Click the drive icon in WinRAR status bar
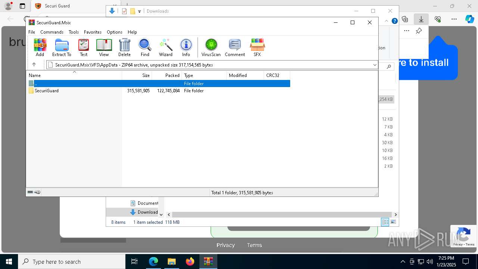The height and width of the screenshot is (269, 478). [x=30, y=192]
